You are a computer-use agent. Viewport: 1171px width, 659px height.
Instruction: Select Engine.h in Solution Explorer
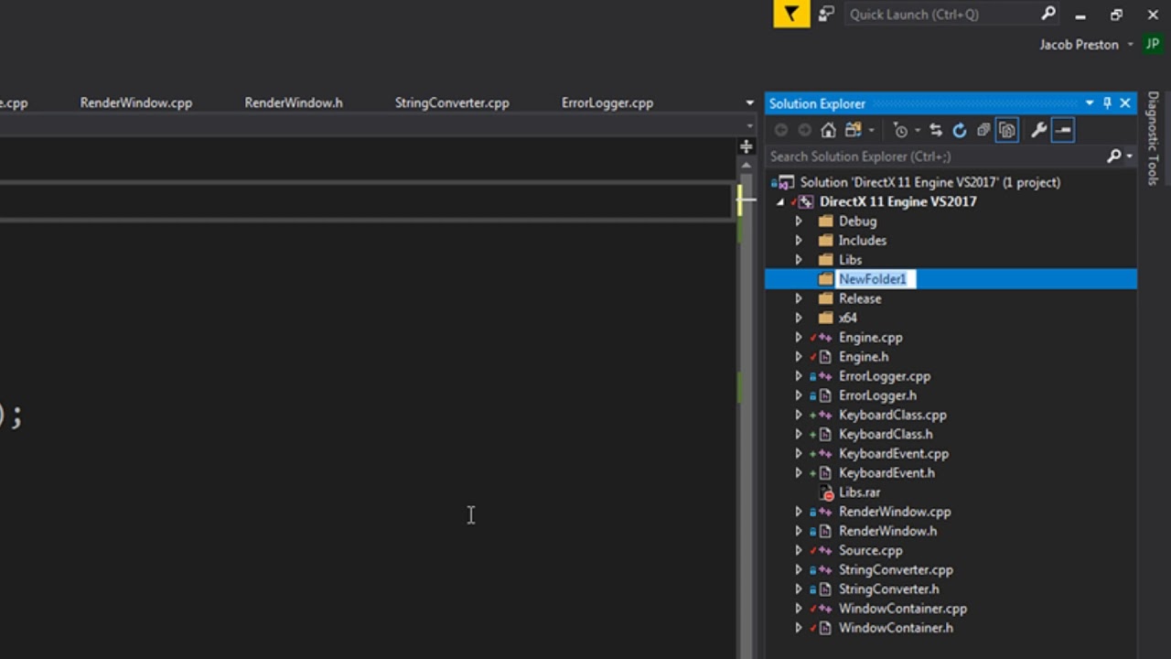pyautogui.click(x=864, y=357)
